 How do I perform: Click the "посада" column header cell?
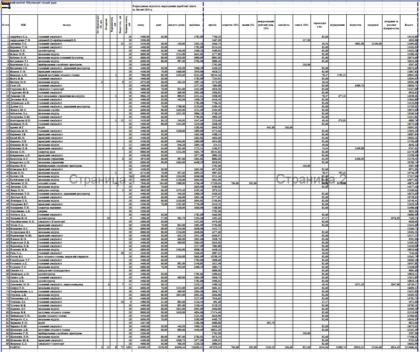[67, 25]
